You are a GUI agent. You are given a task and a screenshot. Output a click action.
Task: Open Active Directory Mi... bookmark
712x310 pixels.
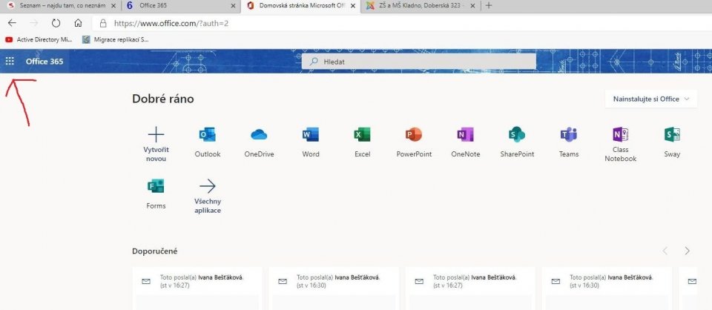click(39, 39)
